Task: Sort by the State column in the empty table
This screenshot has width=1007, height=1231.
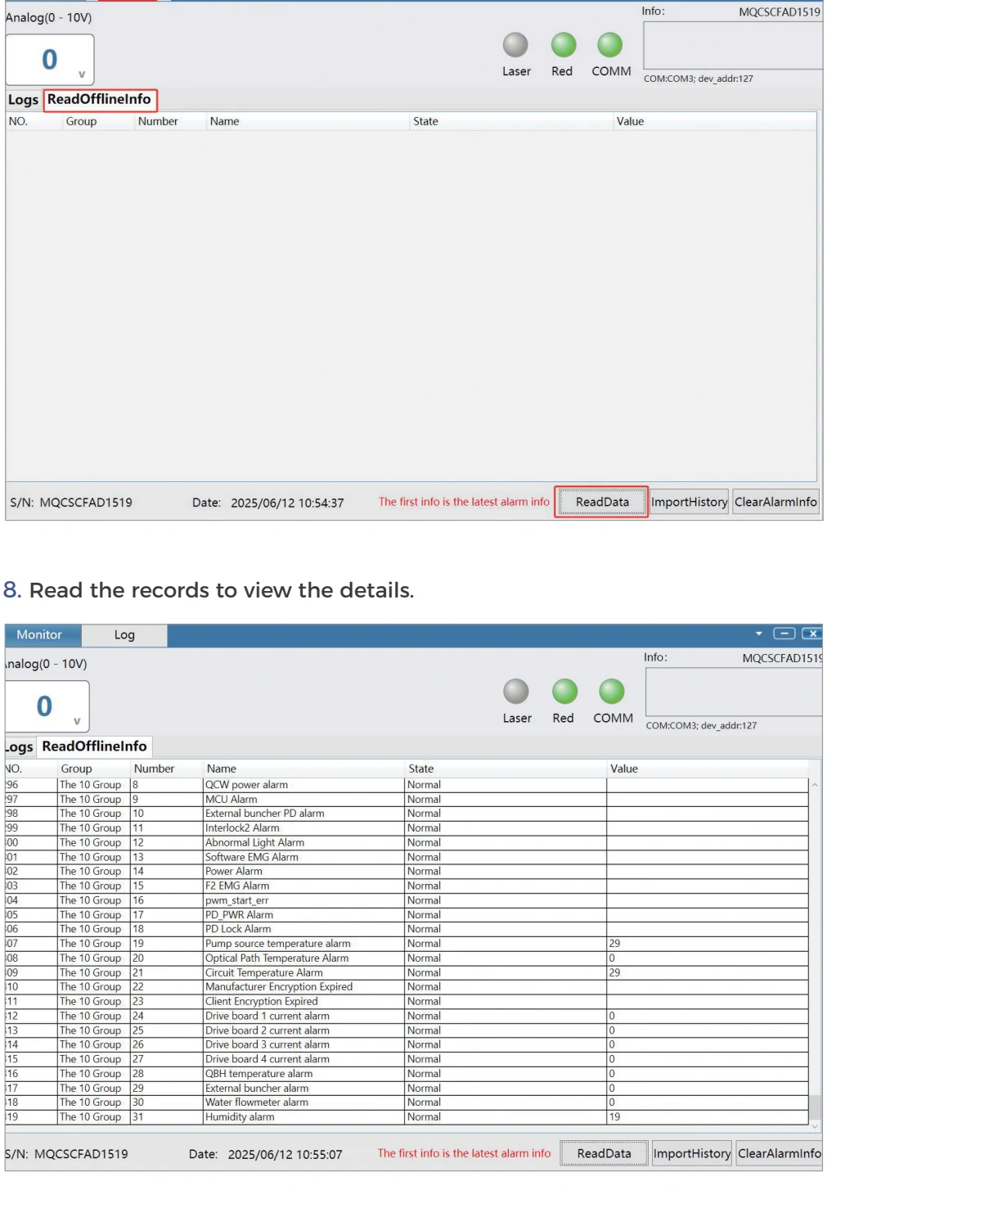Action: [510, 121]
